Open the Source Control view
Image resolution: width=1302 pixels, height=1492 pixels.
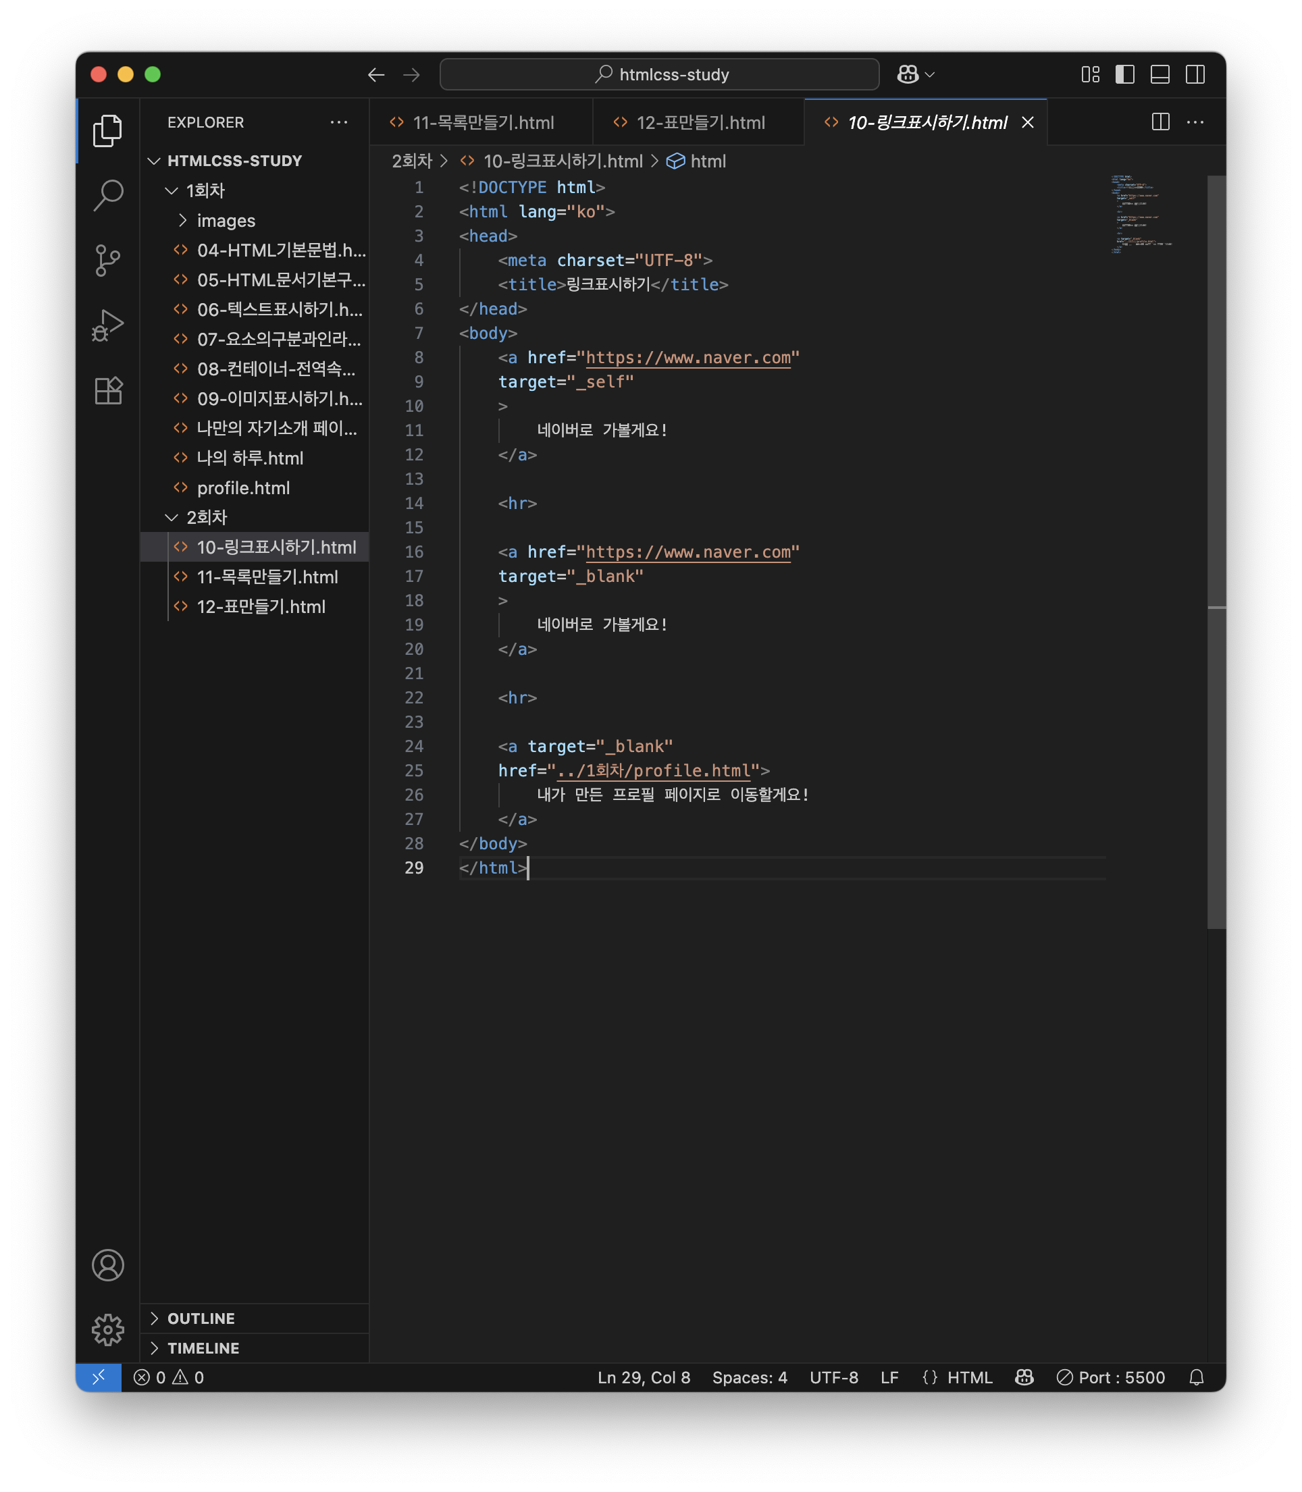point(107,260)
